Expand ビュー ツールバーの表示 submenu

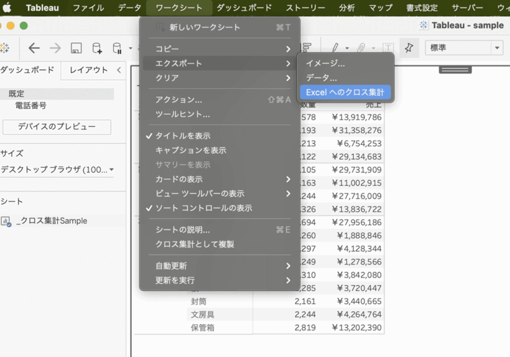point(219,194)
